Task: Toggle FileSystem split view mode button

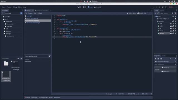Action: 21,13
